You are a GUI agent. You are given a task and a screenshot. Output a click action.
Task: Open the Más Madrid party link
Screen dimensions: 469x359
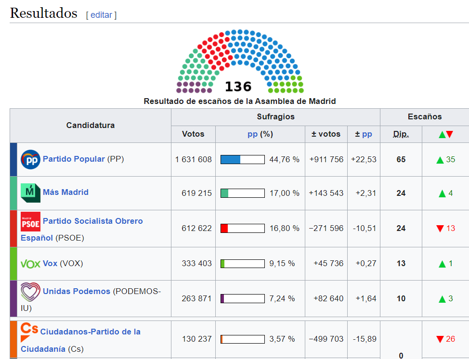tap(65, 192)
